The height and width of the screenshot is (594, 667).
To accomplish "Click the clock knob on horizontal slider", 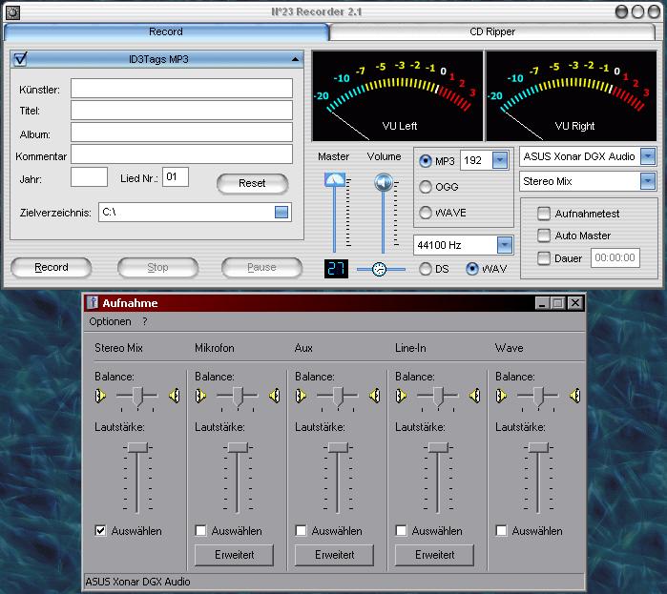I will [x=380, y=270].
